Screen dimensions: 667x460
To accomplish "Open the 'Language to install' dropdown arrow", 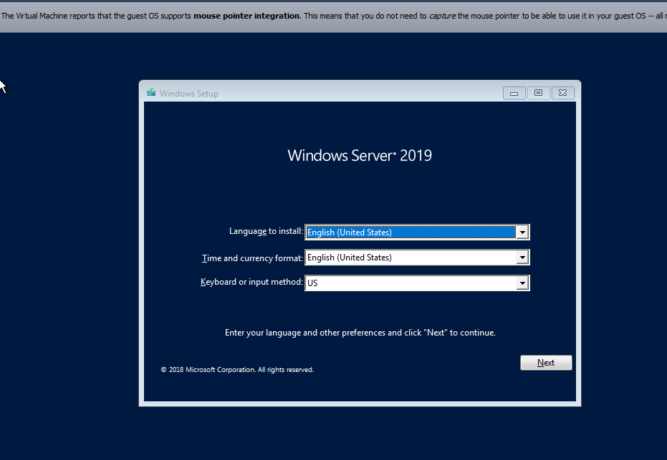I will point(522,232).
